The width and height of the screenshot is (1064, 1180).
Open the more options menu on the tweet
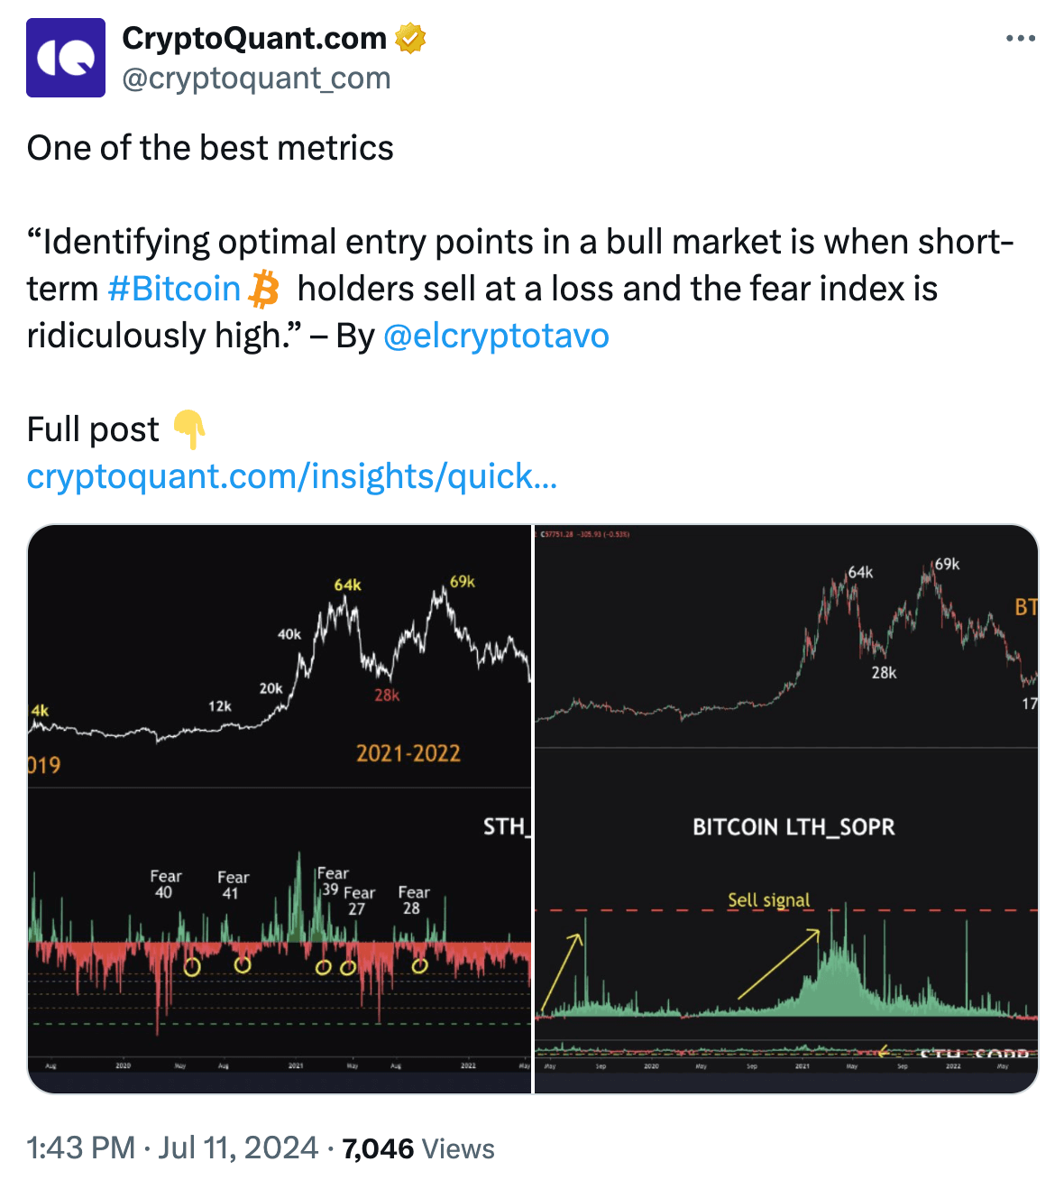pyautogui.click(x=1021, y=36)
